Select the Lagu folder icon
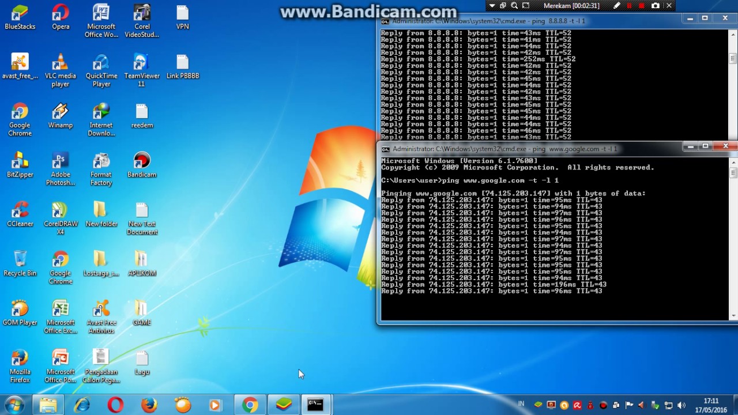Viewport: 738px width, 415px height. click(x=142, y=363)
